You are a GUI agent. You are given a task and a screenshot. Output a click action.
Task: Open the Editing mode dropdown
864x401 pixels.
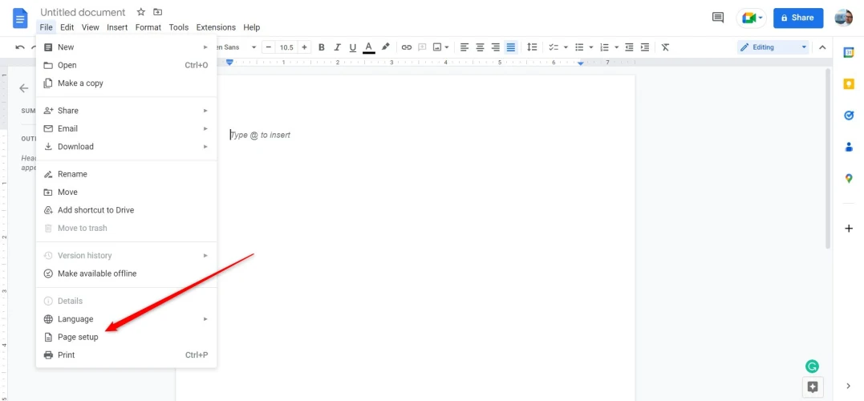[x=773, y=47]
